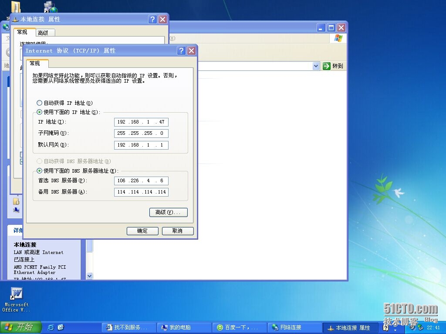Click the Windows flag logo in network window
The height and width of the screenshot is (334, 446).
coord(338,38)
